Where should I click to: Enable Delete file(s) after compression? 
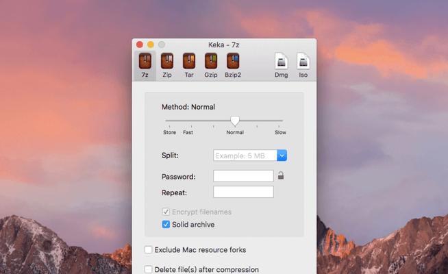[x=148, y=269]
